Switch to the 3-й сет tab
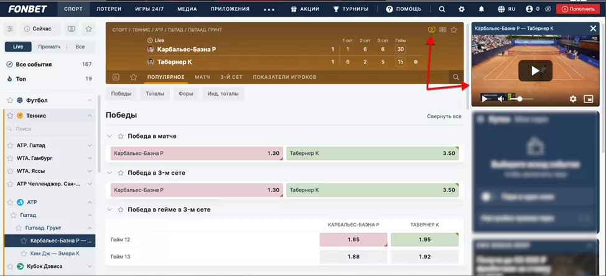606x276 pixels. point(231,77)
